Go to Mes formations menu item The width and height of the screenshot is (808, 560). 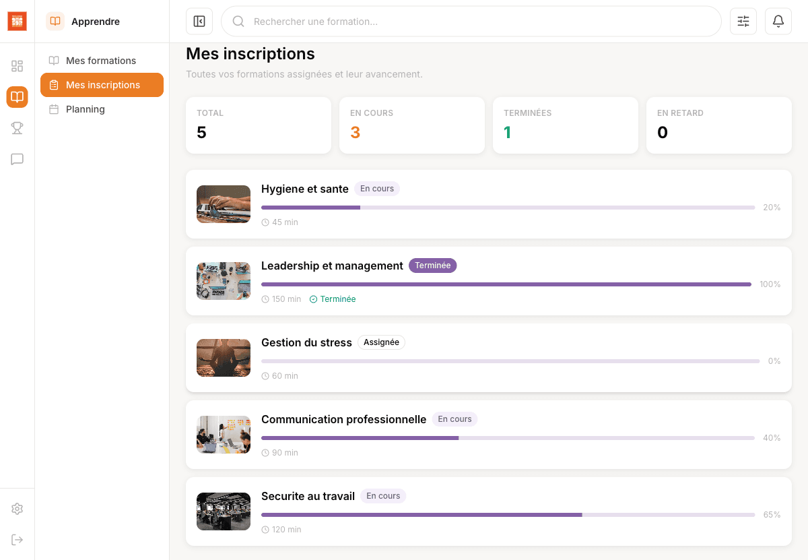[101, 61]
